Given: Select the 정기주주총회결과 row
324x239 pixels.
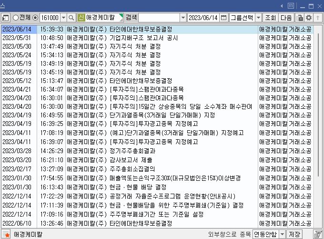Looking at the screenshot, I should 157,151.
